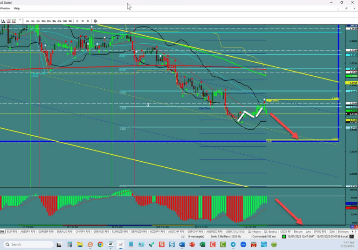Switch chart to 15m timeframe

tap(48, 21)
